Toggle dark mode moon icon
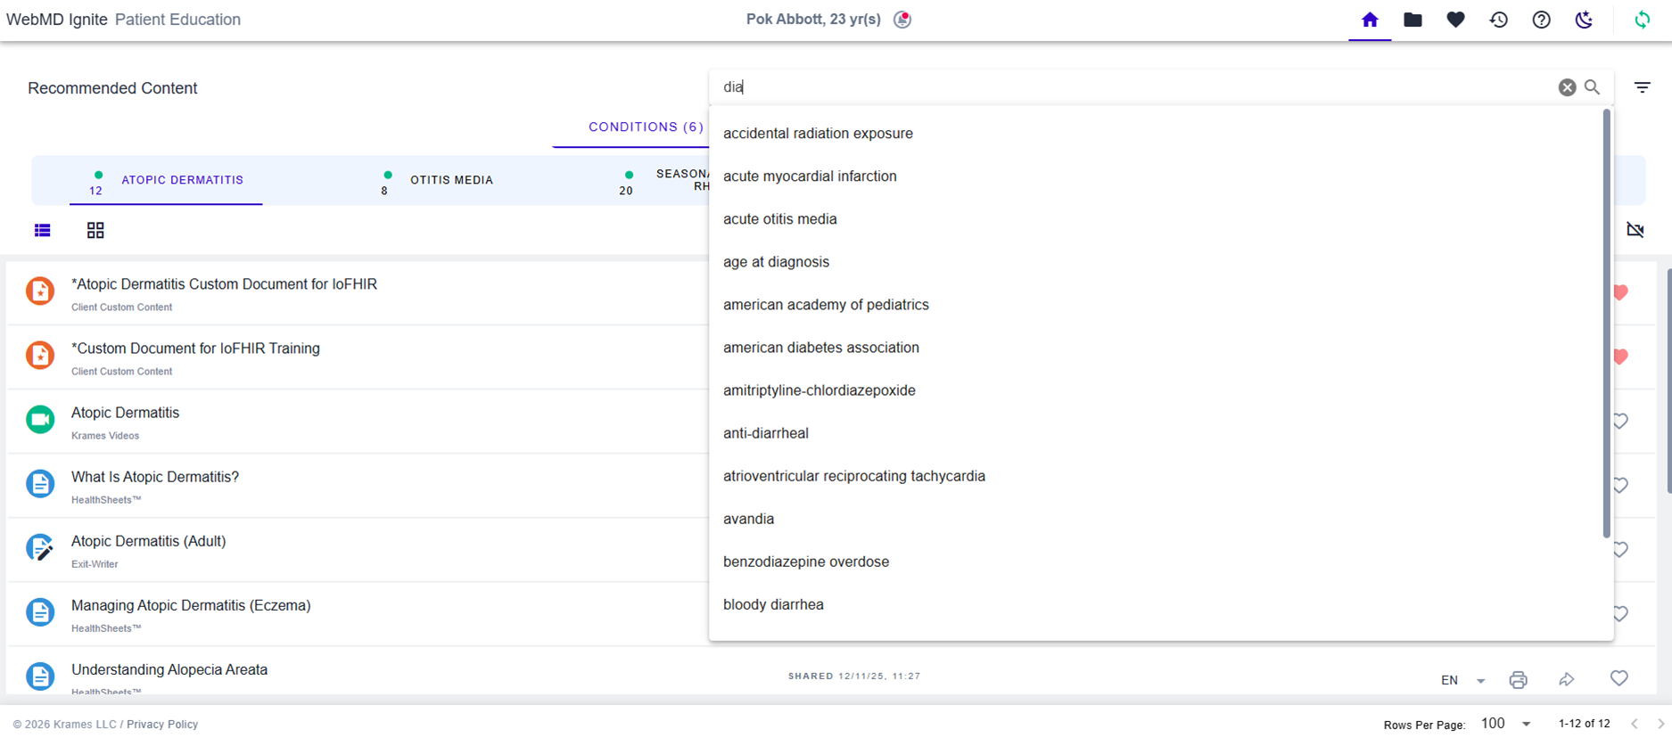Image resolution: width=1672 pixels, height=738 pixels. (x=1584, y=20)
